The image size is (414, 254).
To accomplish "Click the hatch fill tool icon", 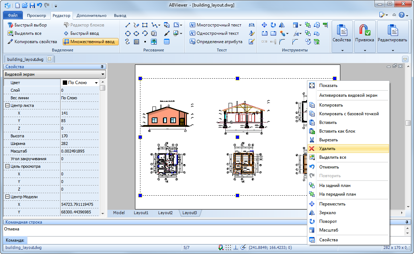I will pyautogui.click(x=136, y=42).
